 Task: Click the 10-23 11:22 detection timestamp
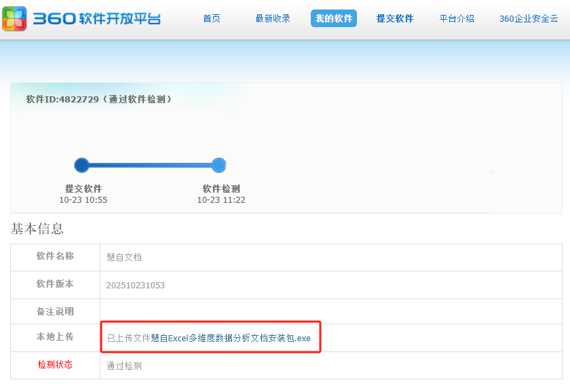pyautogui.click(x=221, y=200)
